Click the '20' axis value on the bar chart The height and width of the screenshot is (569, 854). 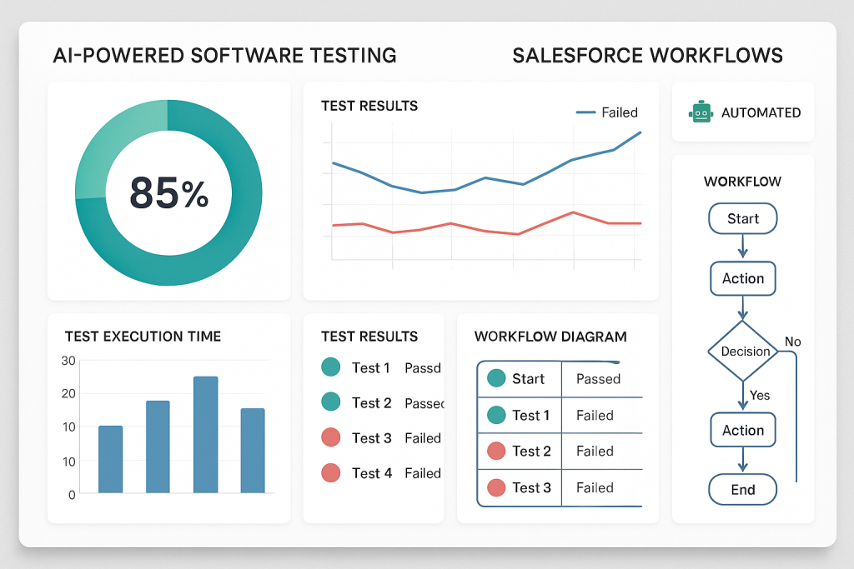[68, 393]
